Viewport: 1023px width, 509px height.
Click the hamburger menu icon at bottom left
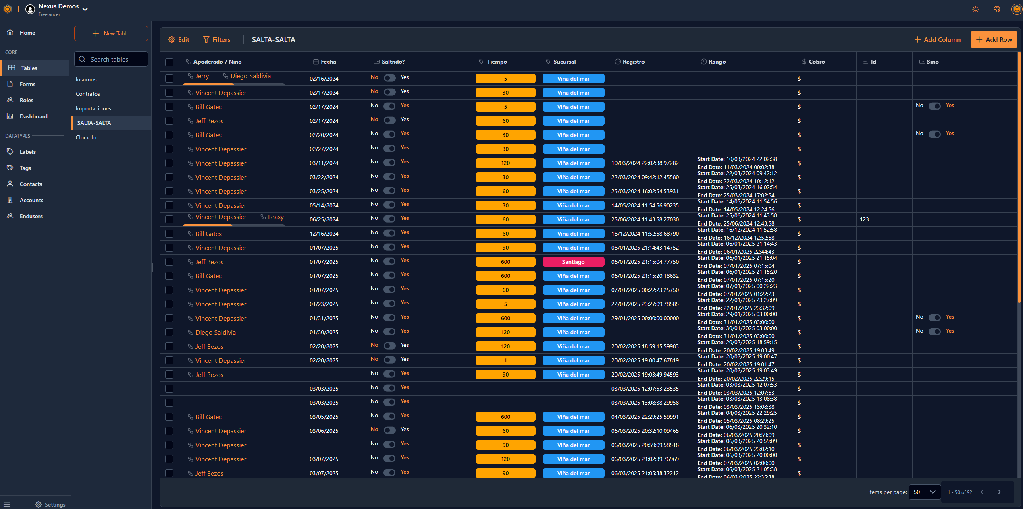click(7, 504)
